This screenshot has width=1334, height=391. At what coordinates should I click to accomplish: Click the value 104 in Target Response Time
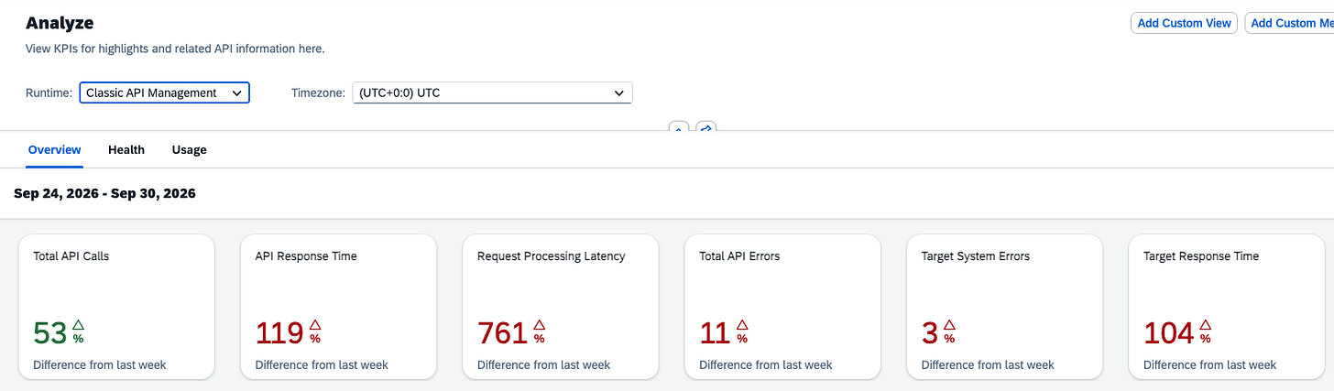1169,333
